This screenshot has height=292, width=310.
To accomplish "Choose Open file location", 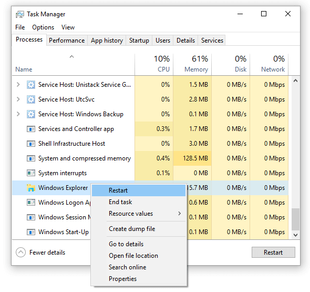I will tap(139, 256).
